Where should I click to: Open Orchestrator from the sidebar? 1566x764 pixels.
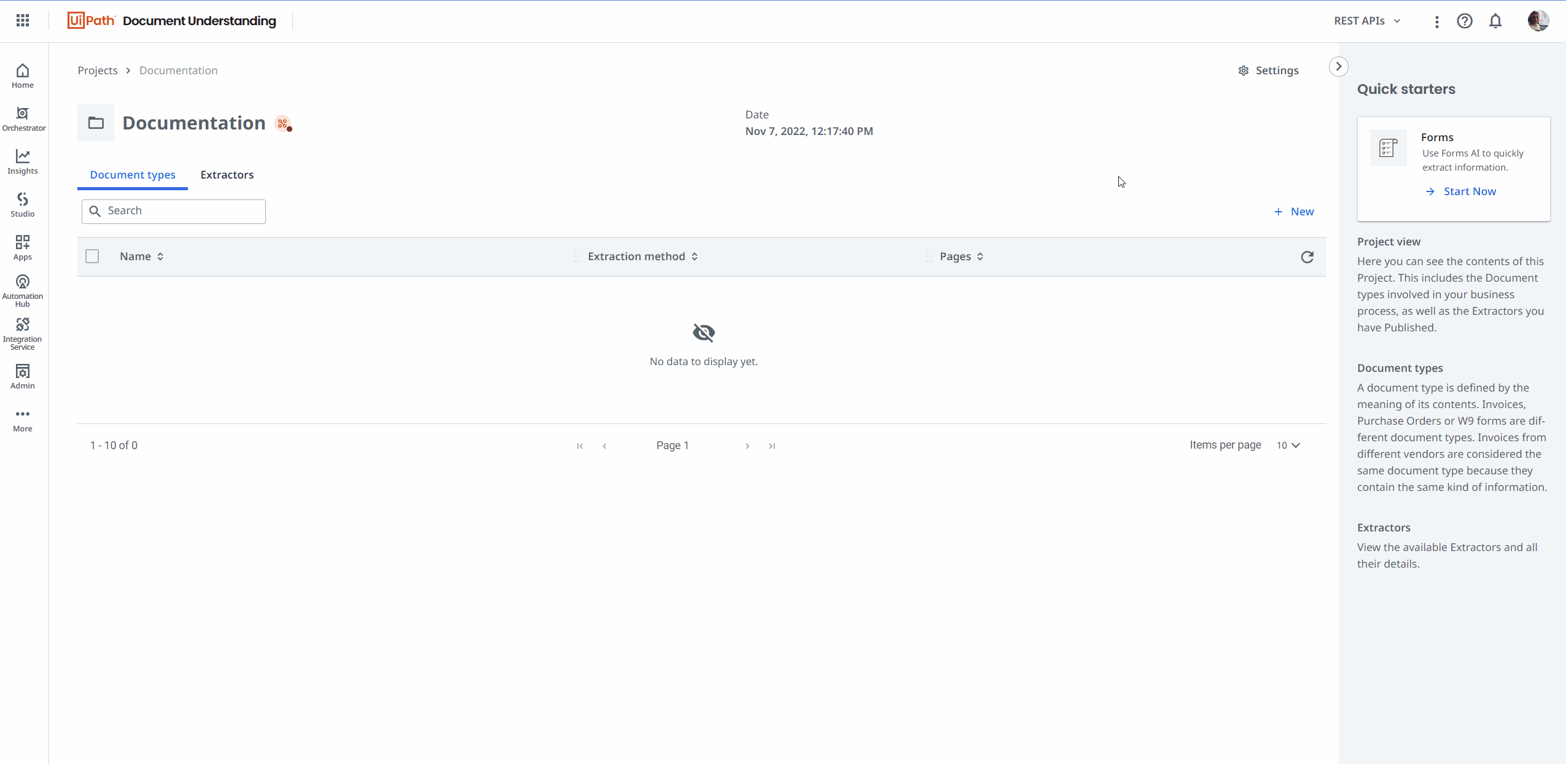23,119
